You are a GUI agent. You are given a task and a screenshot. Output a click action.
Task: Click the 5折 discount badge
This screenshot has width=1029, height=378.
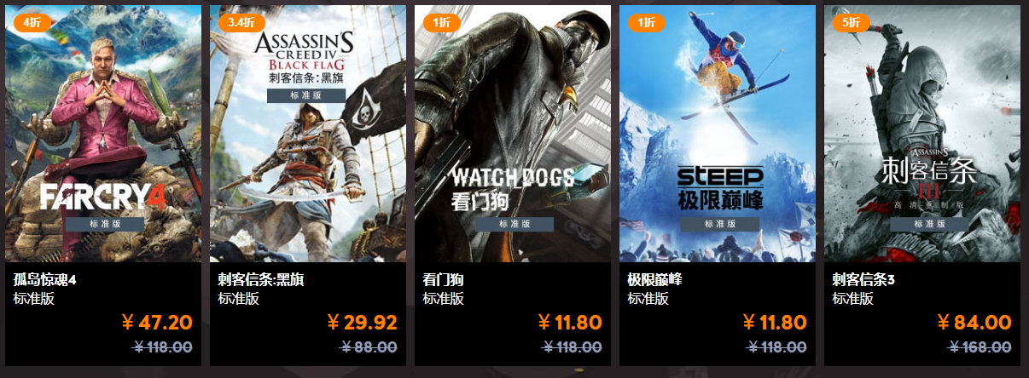coord(852,22)
